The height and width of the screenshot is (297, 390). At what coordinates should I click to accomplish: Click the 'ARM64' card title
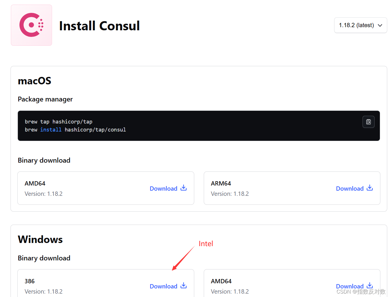pos(221,184)
